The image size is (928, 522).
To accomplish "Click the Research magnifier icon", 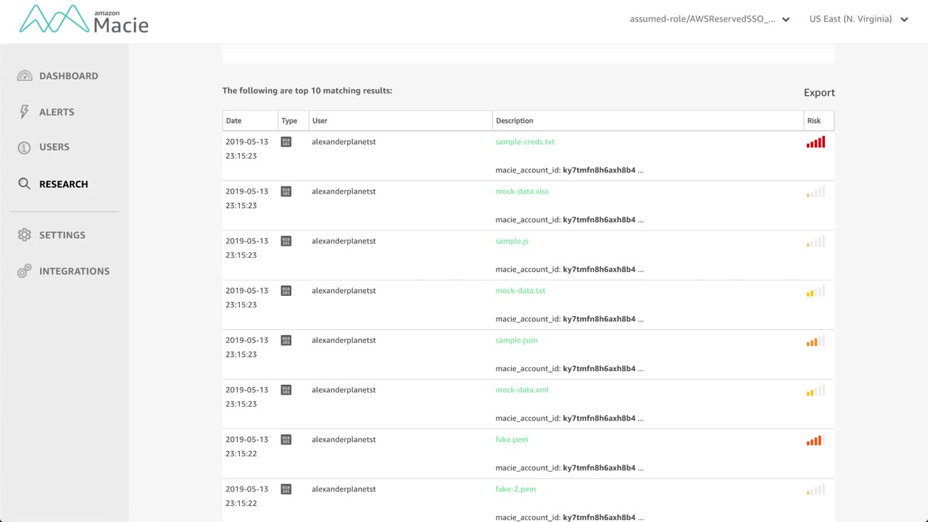I will tap(25, 184).
